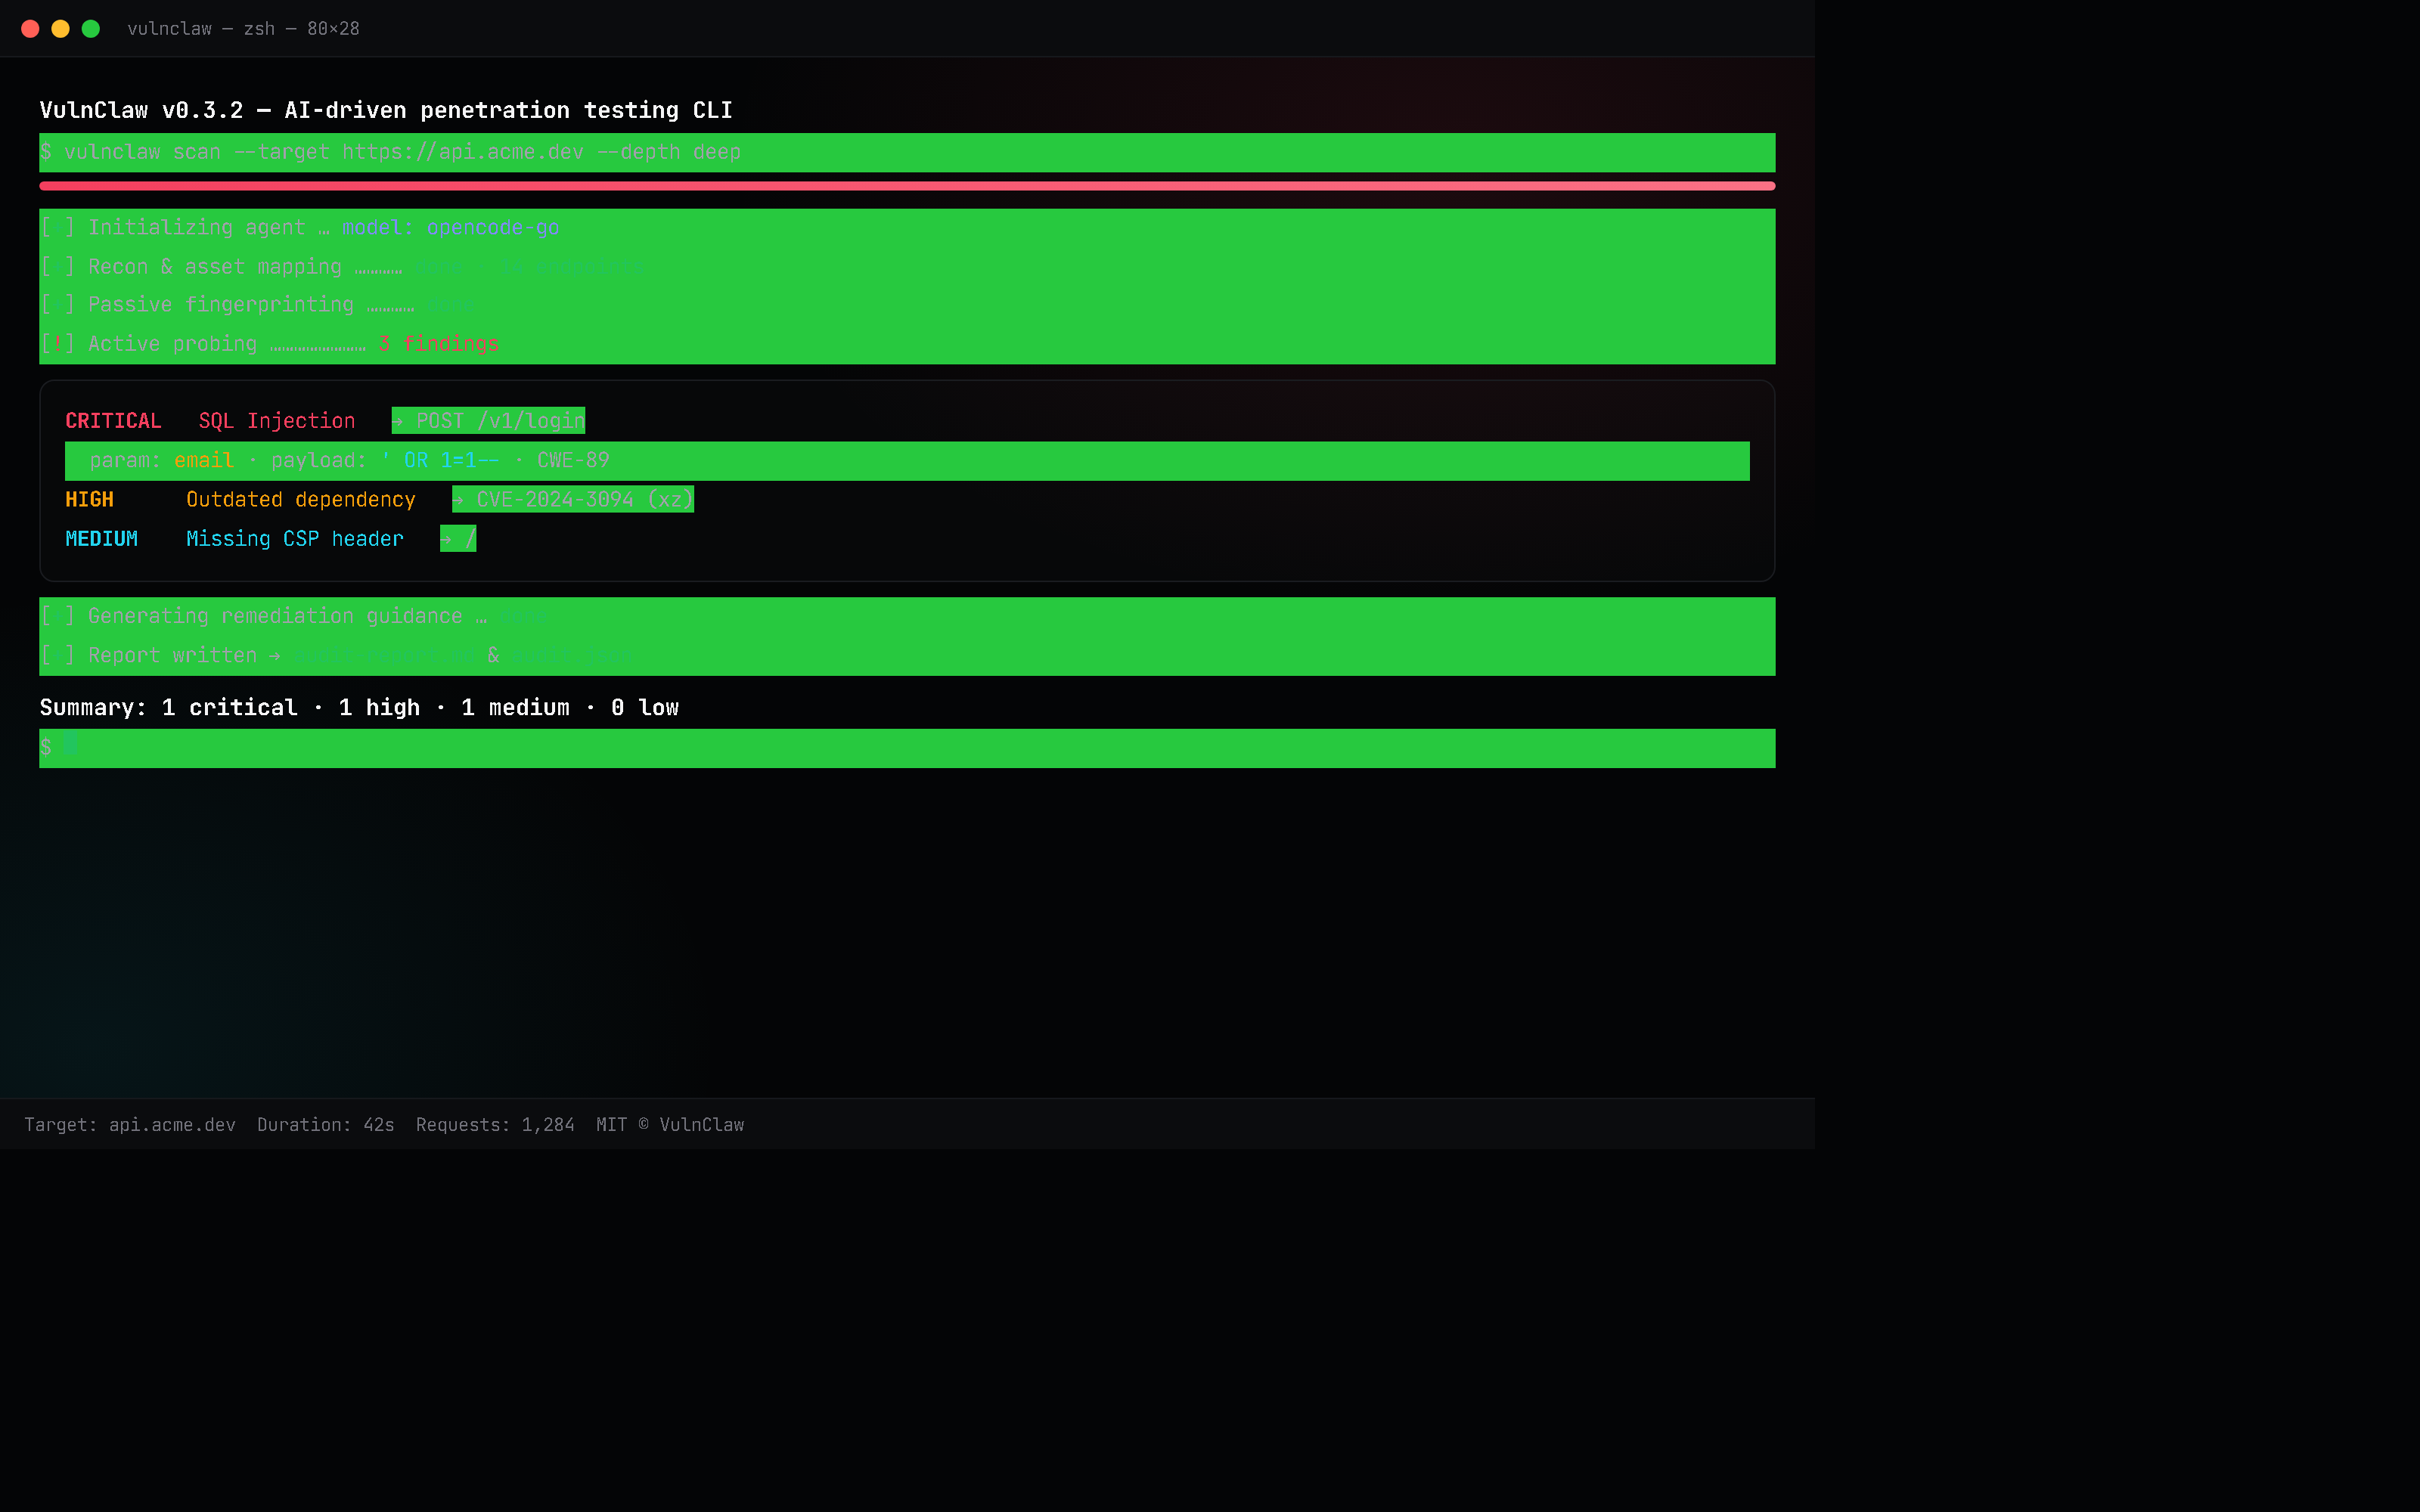Click the red '3 findings' text

[438, 344]
